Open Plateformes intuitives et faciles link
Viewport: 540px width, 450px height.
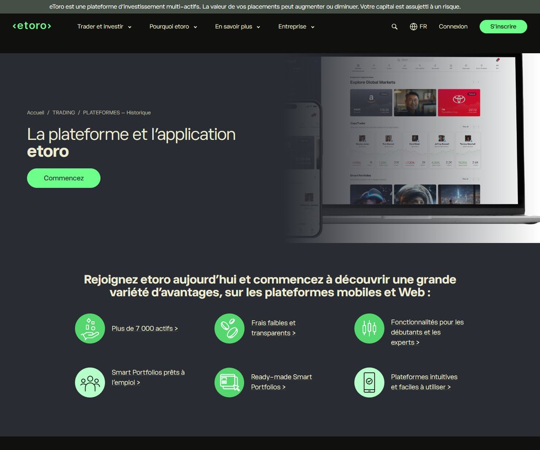(x=424, y=382)
